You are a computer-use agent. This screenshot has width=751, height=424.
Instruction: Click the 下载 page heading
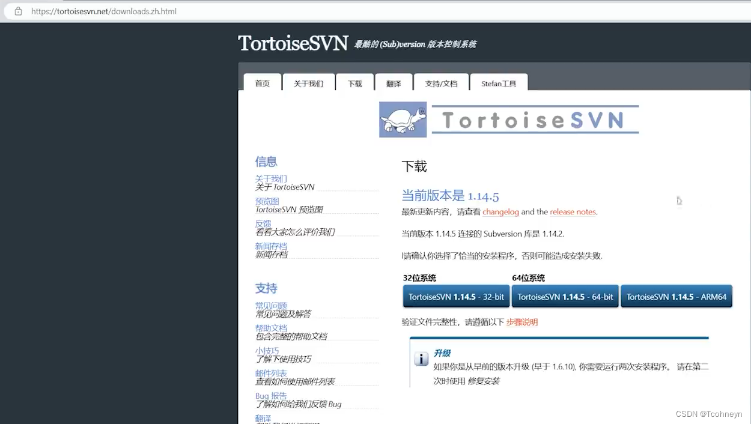(414, 166)
